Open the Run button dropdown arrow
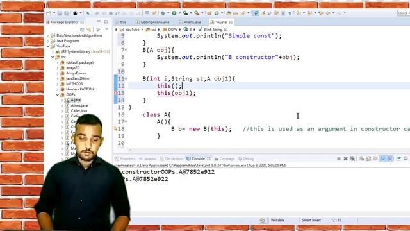The width and height of the screenshot is (410, 231). (179, 13)
